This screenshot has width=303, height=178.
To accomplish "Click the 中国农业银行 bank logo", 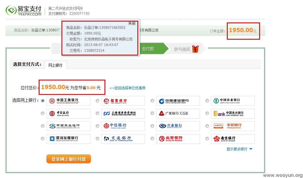I will pyautogui.click(x=233, y=101).
